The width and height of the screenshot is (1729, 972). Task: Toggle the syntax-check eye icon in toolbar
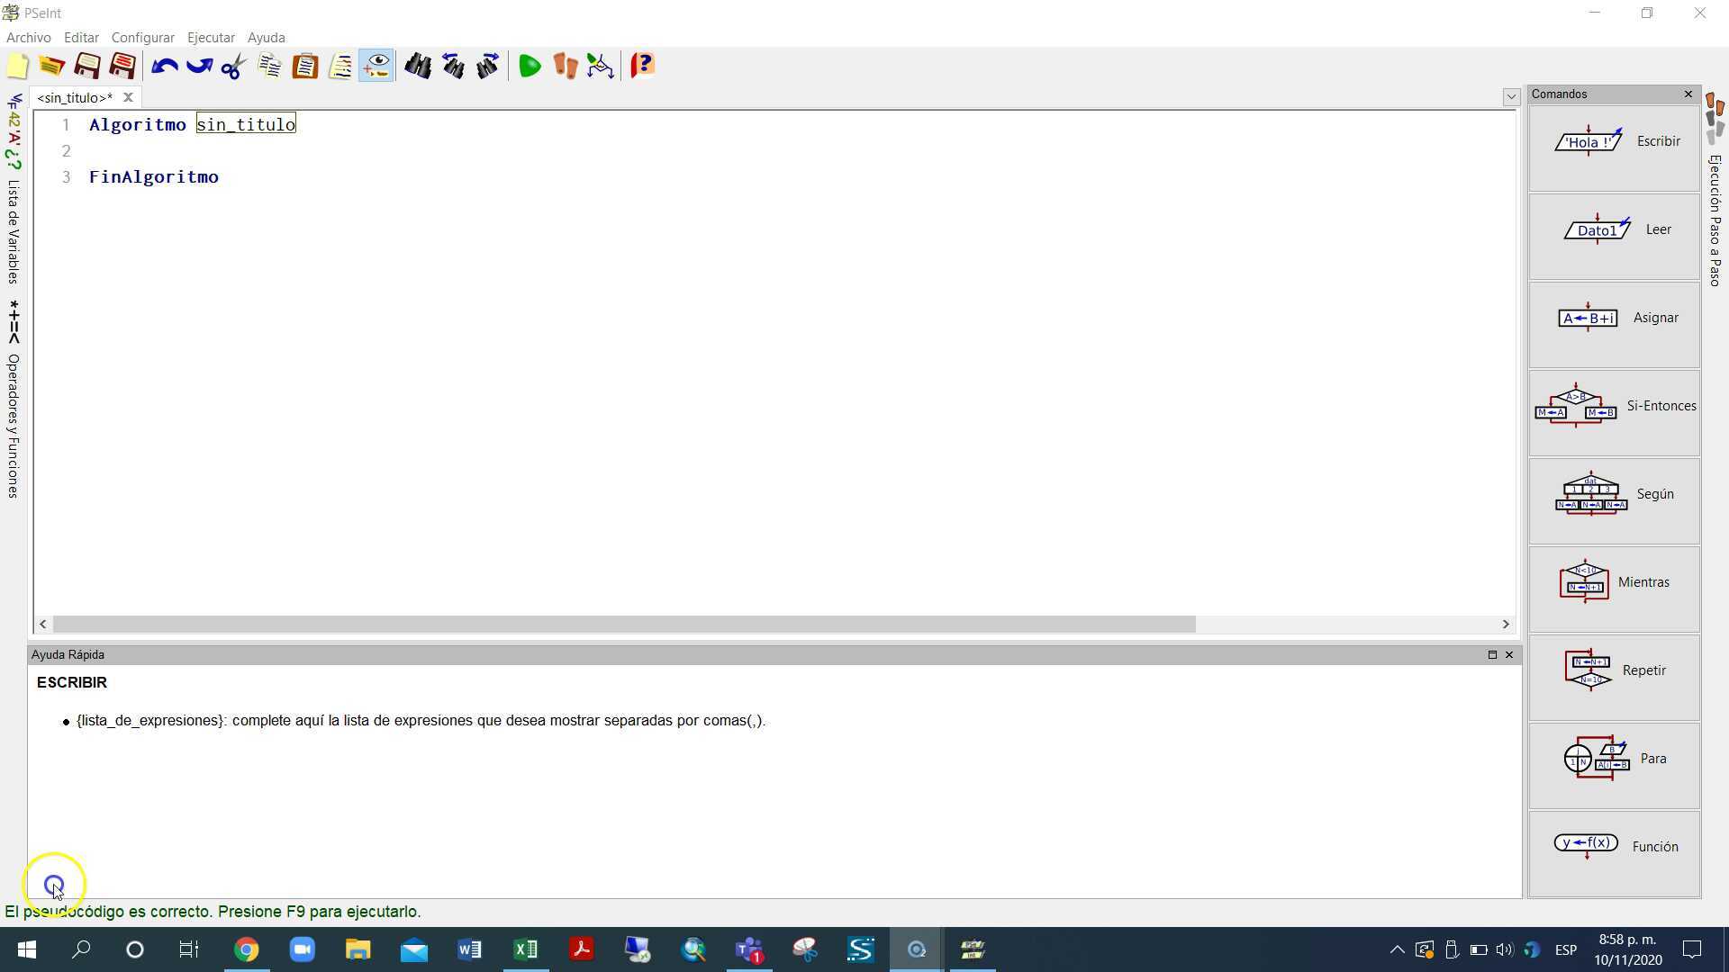coord(376,66)
